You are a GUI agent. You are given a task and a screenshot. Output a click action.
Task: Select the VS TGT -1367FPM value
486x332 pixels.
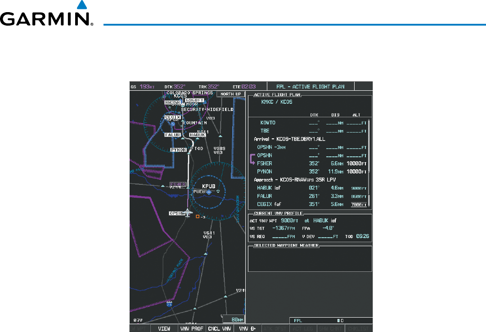click(283, 228)
